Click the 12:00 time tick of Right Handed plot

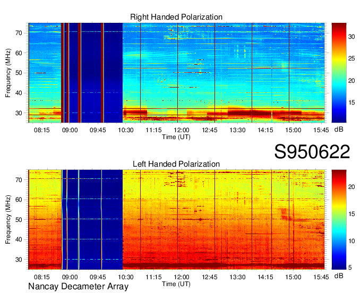click(x=182, y=130)
